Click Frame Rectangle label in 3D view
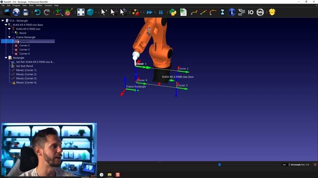Screen dimensions: 318x178 (136, 87)
